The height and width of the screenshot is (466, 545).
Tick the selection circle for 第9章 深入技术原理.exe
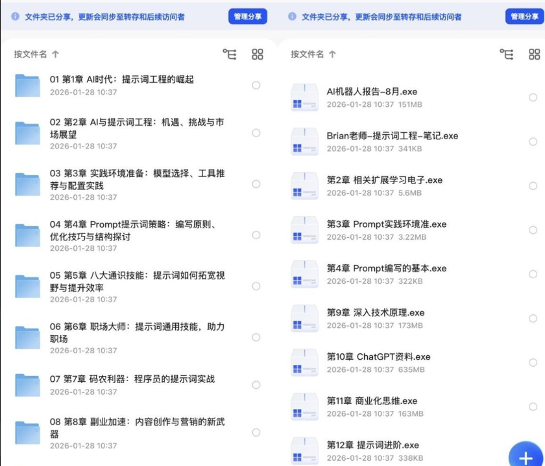[533, 319]
